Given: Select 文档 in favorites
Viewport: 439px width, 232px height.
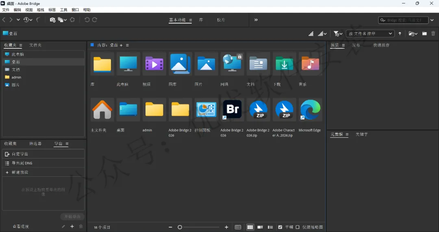Looking at the screenshot, I should tap(43, 69).
